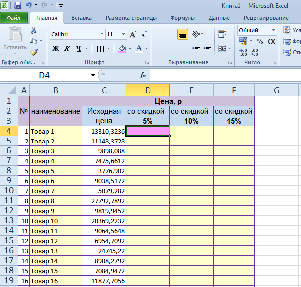Click the fill color paint bucket swatch
Viewport: 301px width, 287px height.
(122, 49)
